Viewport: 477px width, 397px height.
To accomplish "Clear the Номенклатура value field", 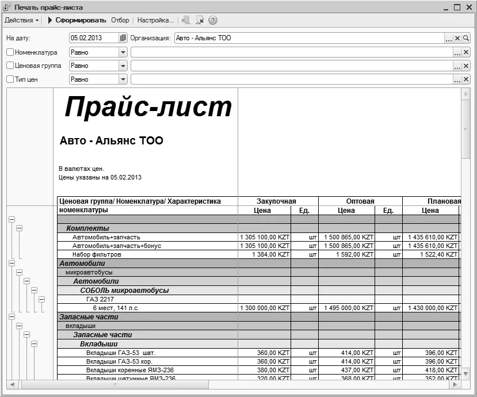I will [465, 52].
